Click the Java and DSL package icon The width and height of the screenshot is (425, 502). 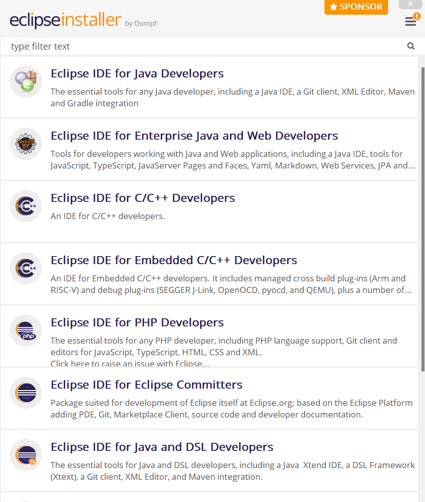pos(26,454)
